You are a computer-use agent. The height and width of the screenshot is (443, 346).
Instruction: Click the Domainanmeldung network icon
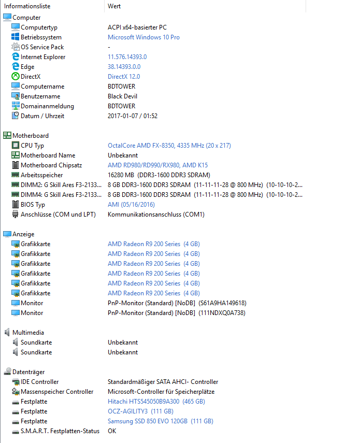15,106
